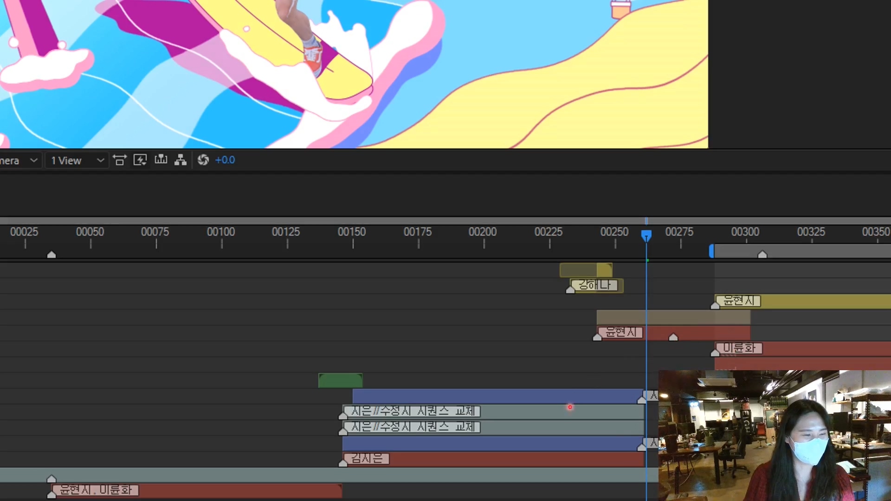Select the 강해나 layer bar
The image size is (891, 501).
click(x=595, y=285)
